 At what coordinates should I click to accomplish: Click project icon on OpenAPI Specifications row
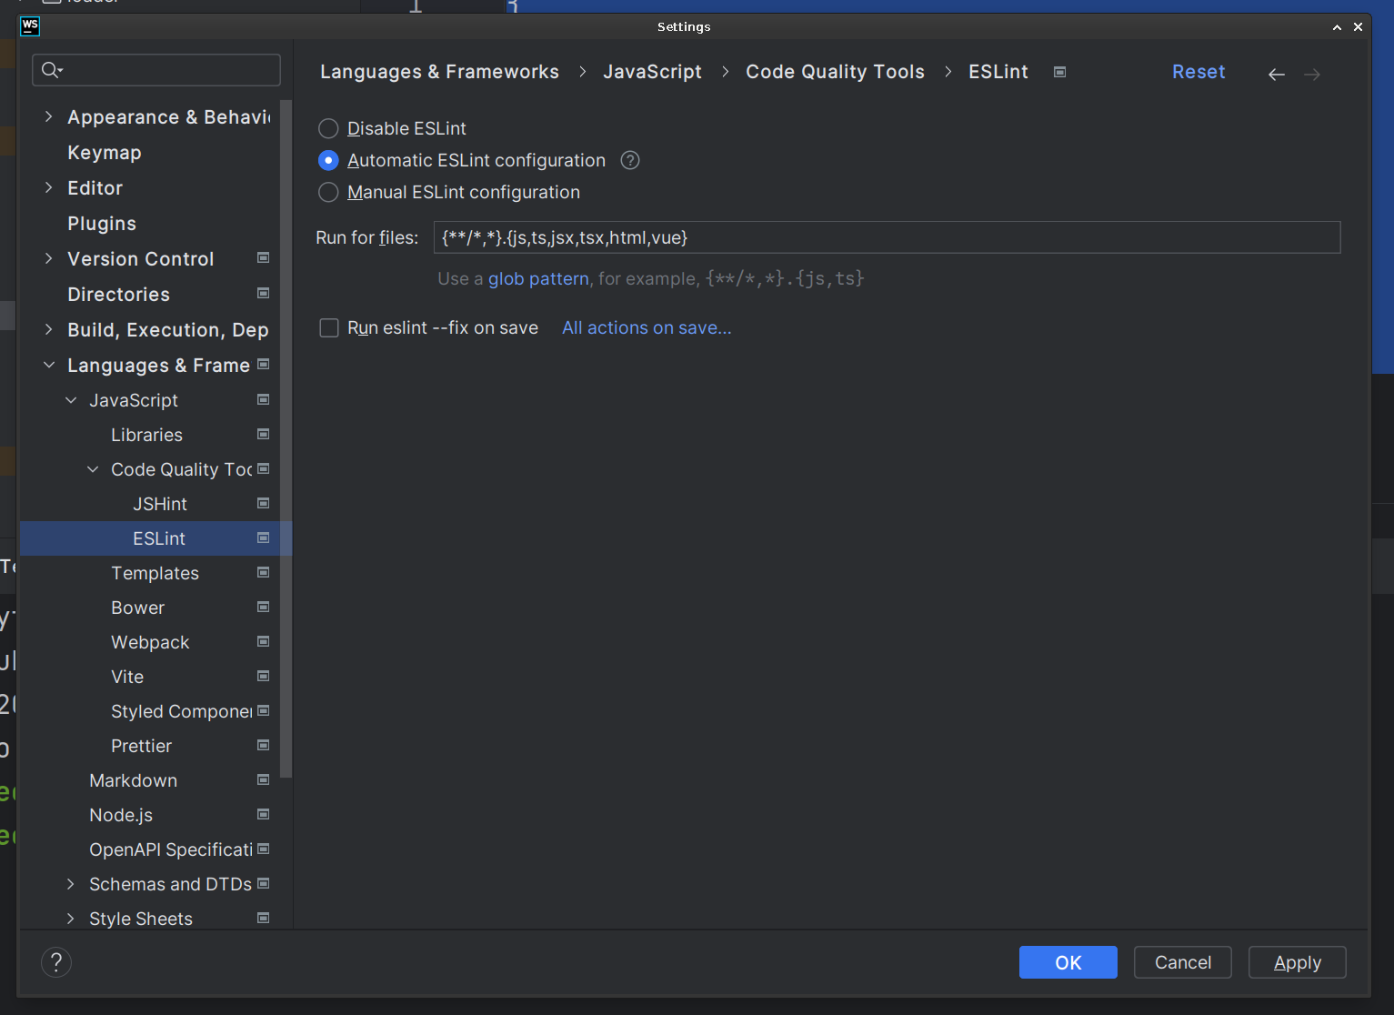tap(264, 849)
